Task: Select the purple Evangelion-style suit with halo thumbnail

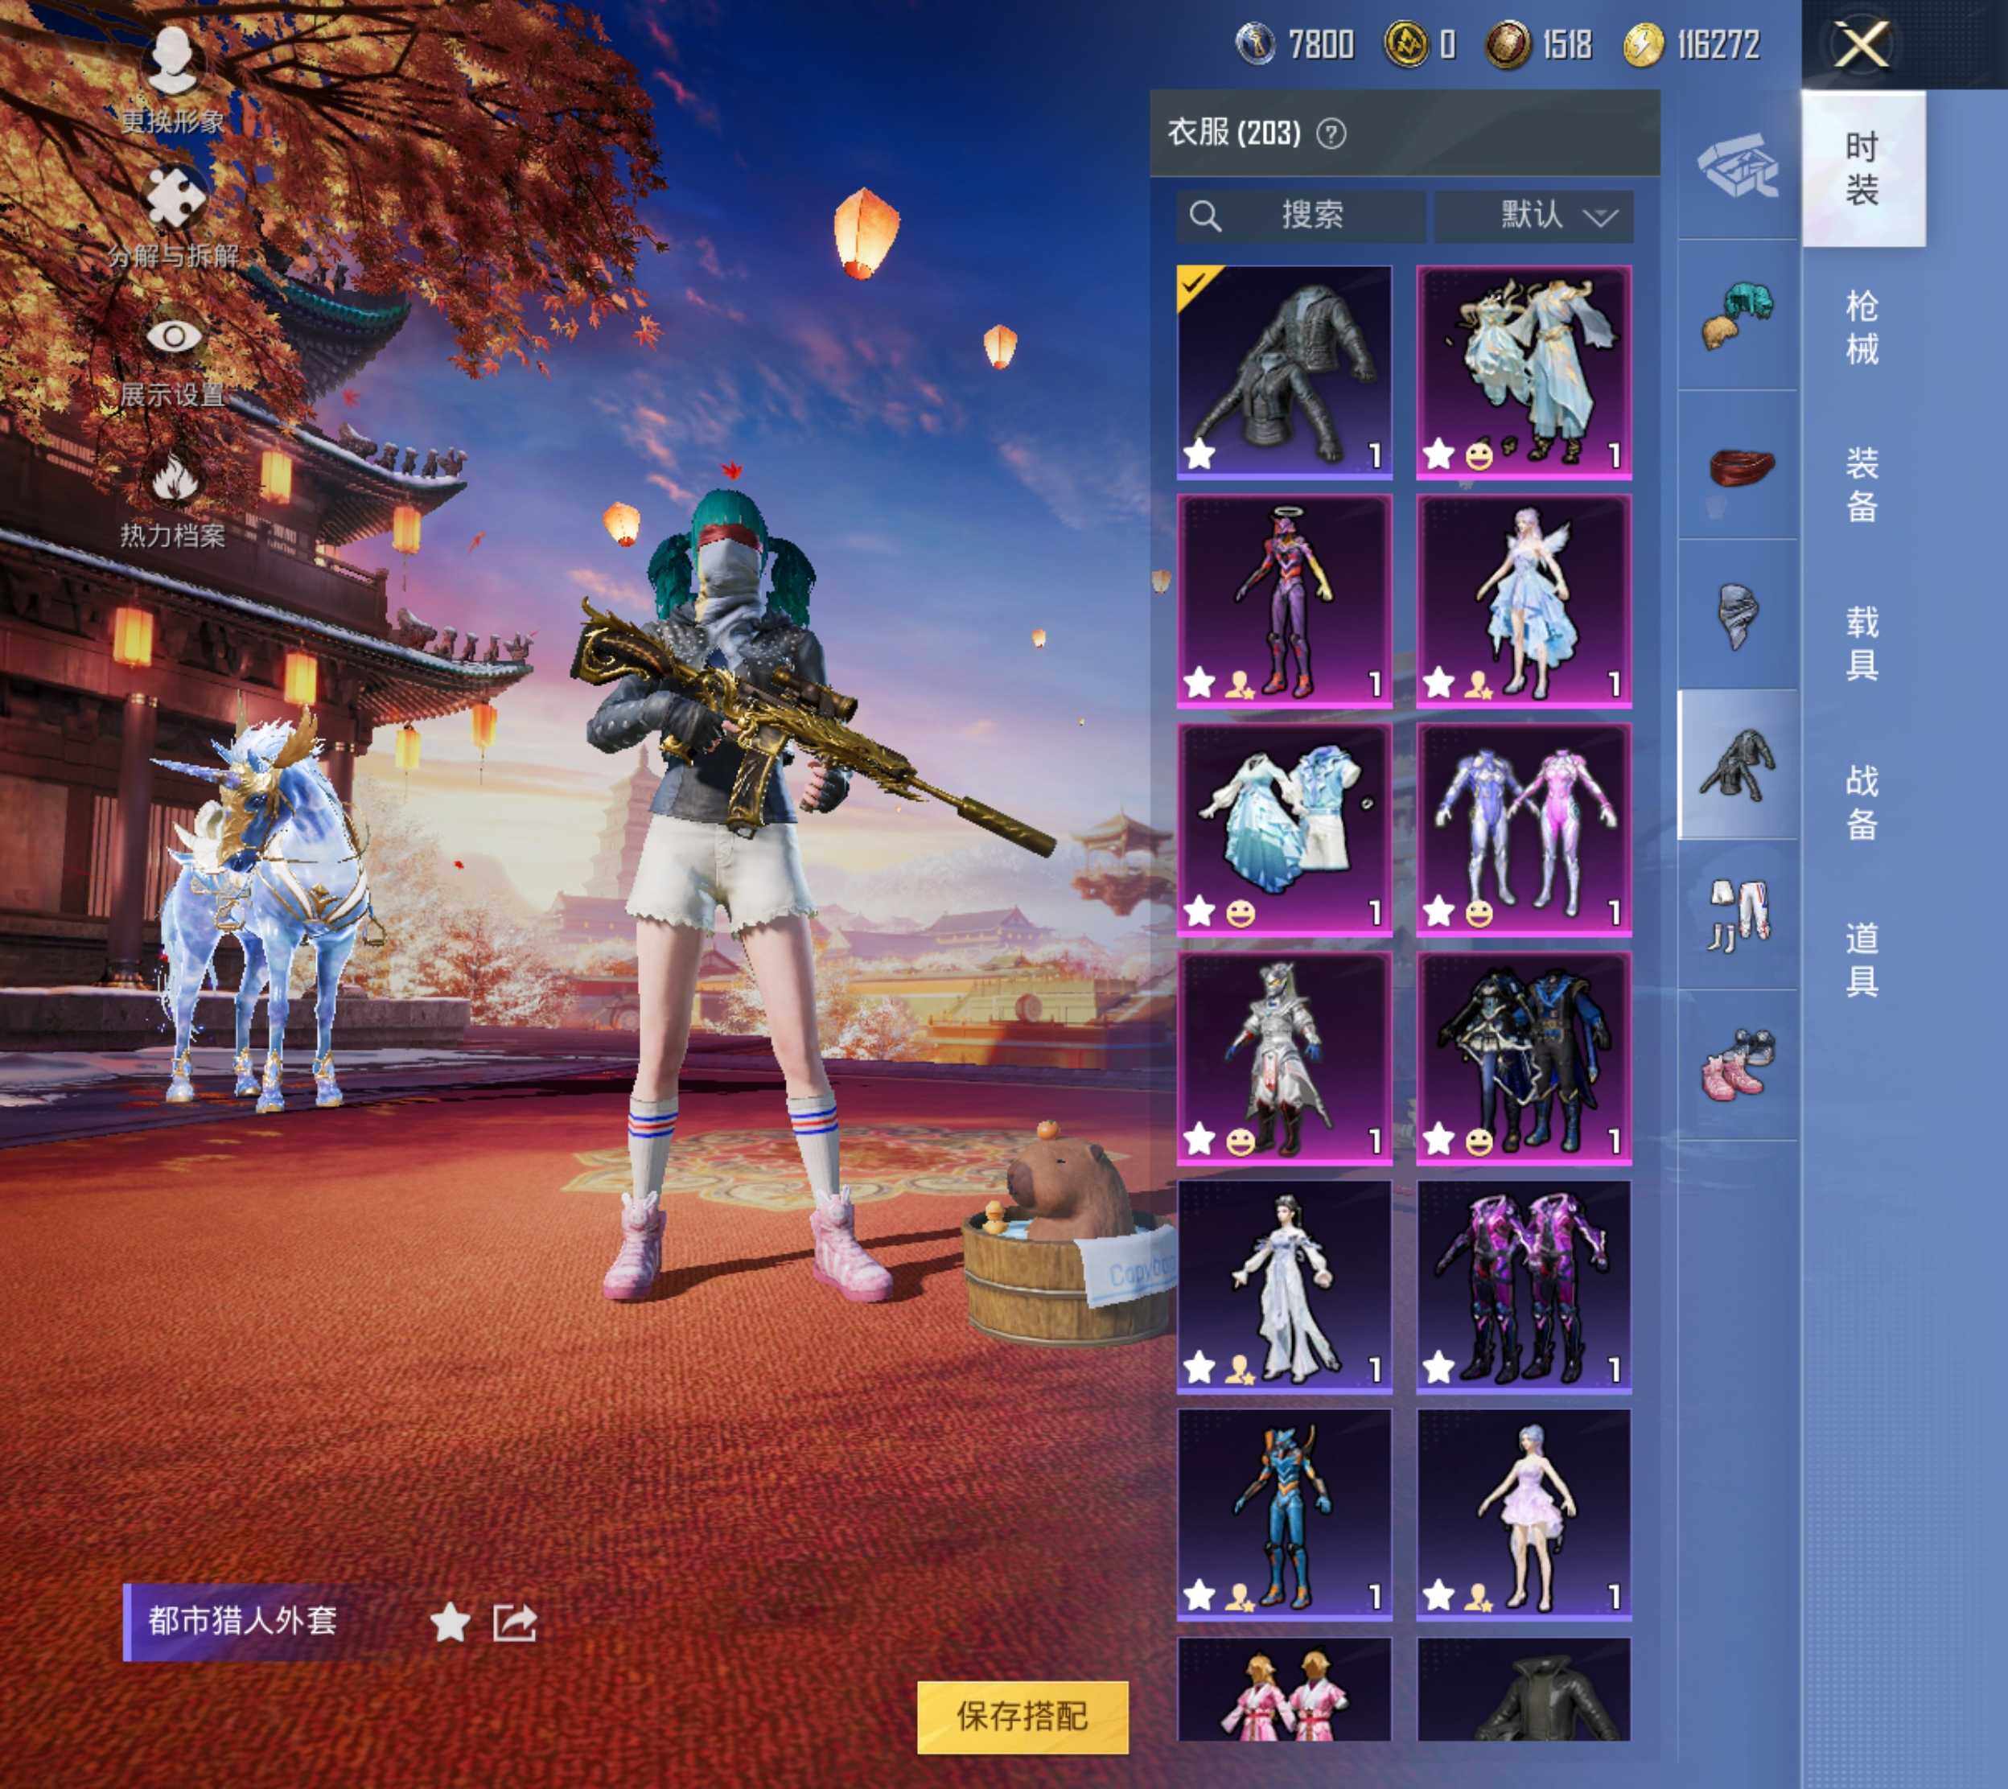Action: pyautogui.click(x=1285, y=601)
